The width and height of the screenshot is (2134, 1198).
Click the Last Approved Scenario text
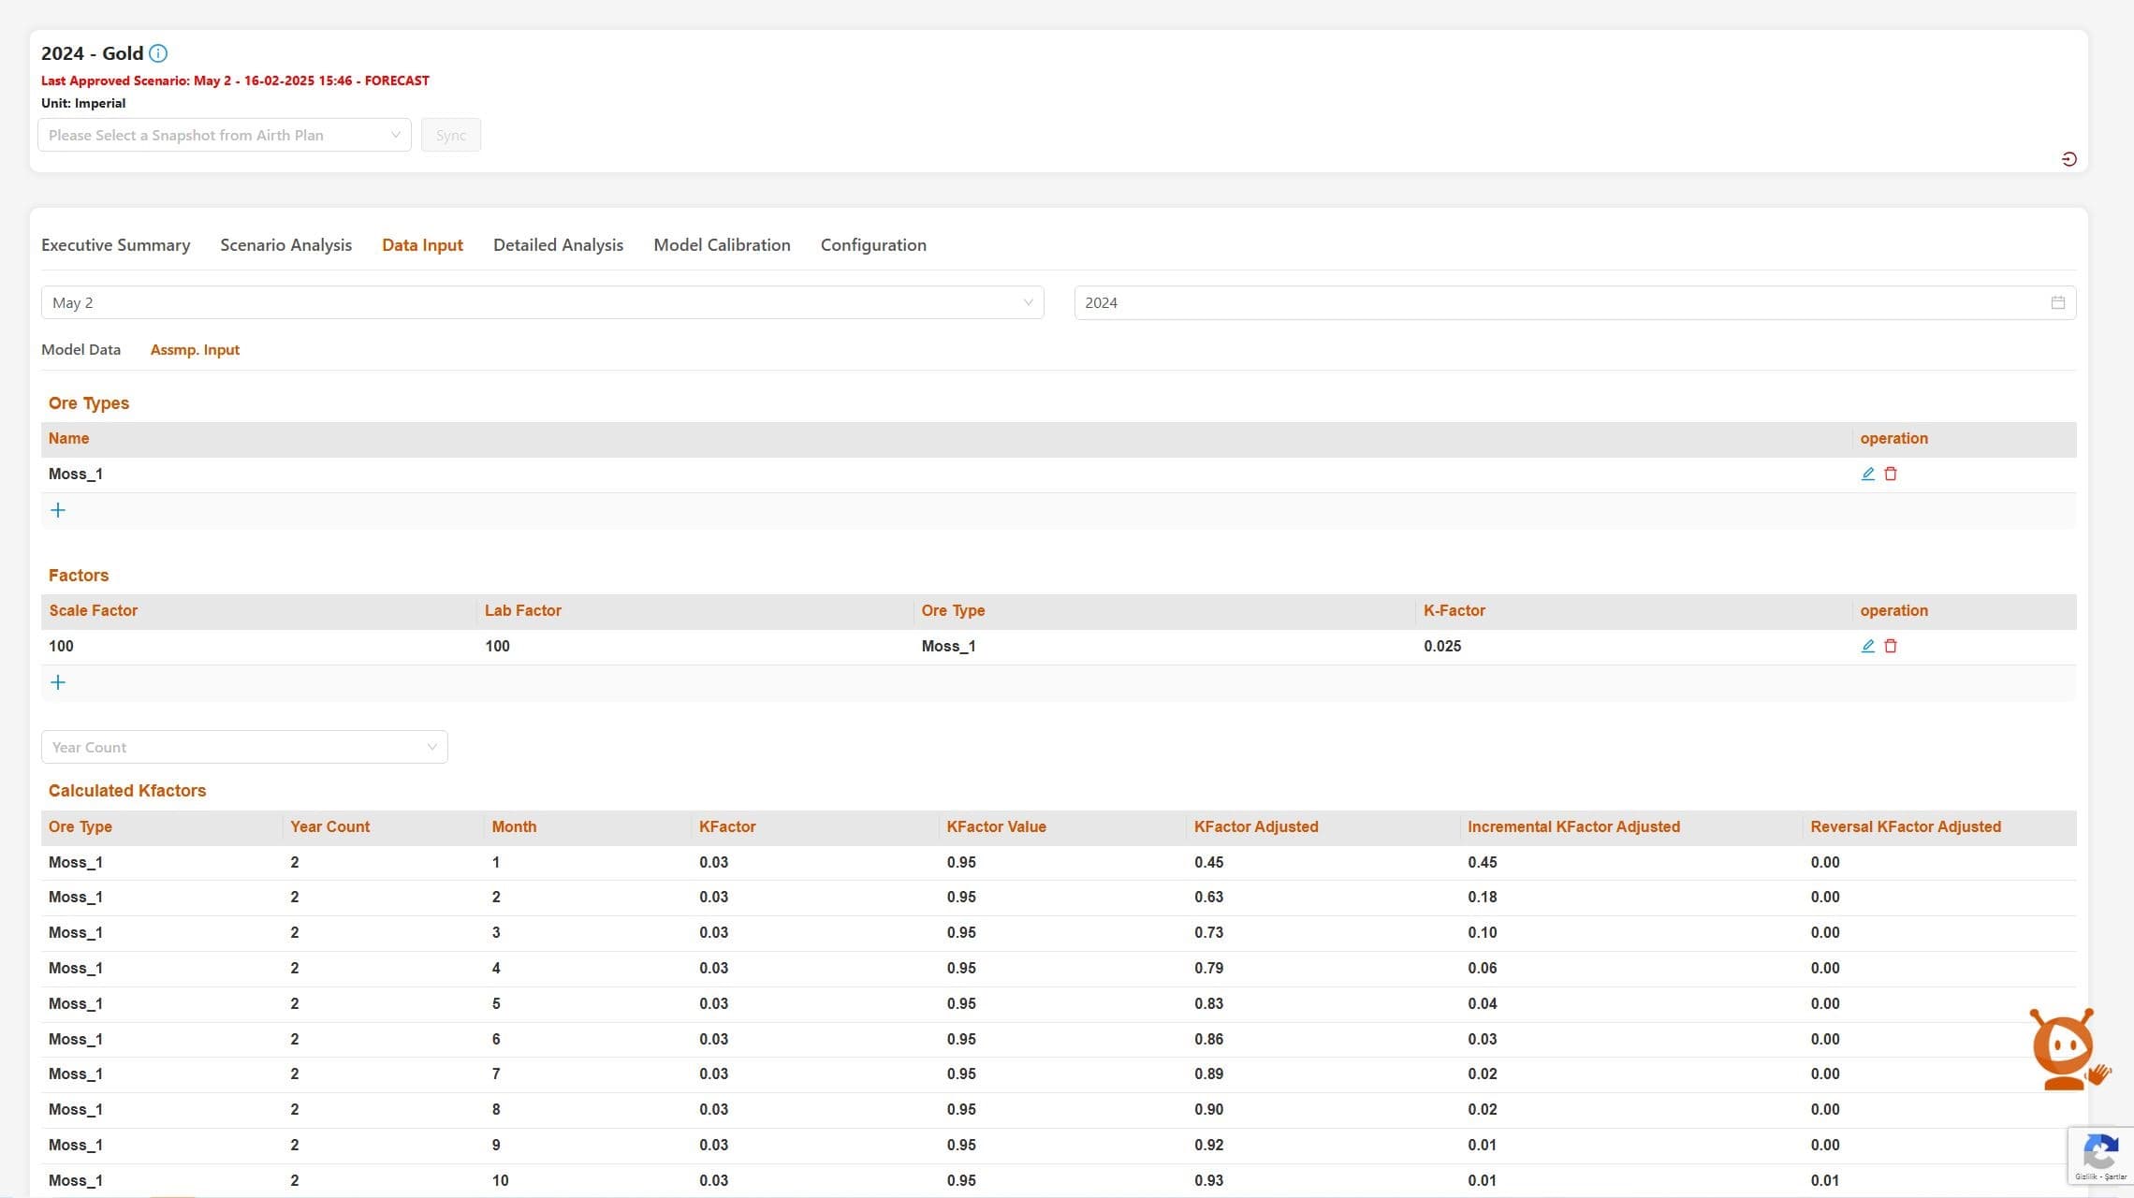[x=235, y=80]
